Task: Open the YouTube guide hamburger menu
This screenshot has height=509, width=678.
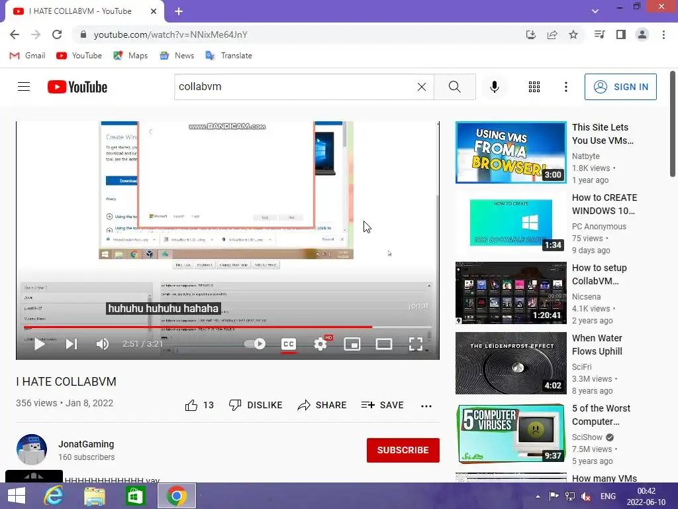Action: click(x=24, y=87)
